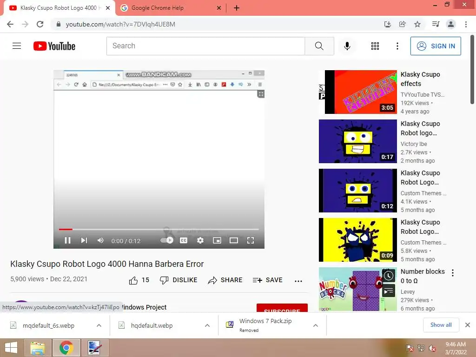
Task: Pause the video
Action: pos(67,240)
